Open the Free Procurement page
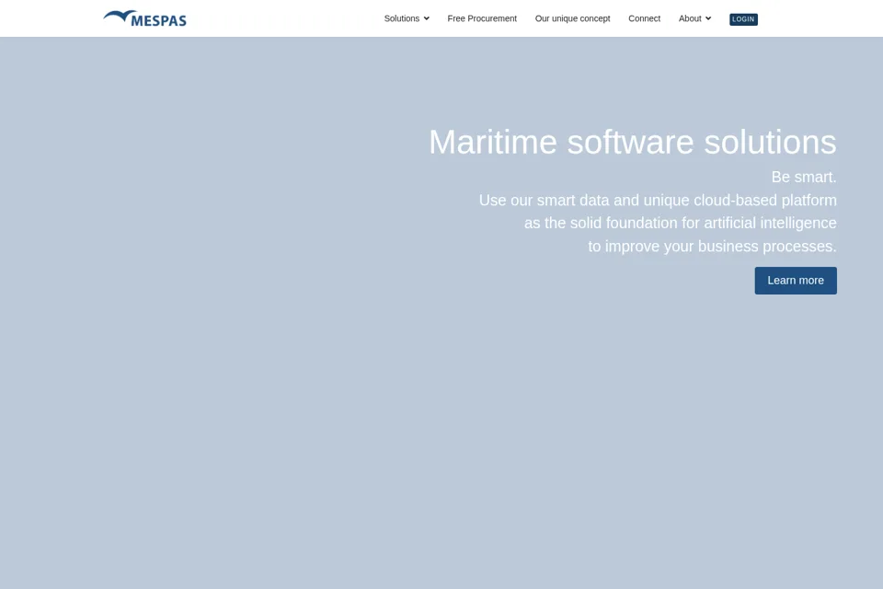This screenshot has height=589, width=883. 482,18
